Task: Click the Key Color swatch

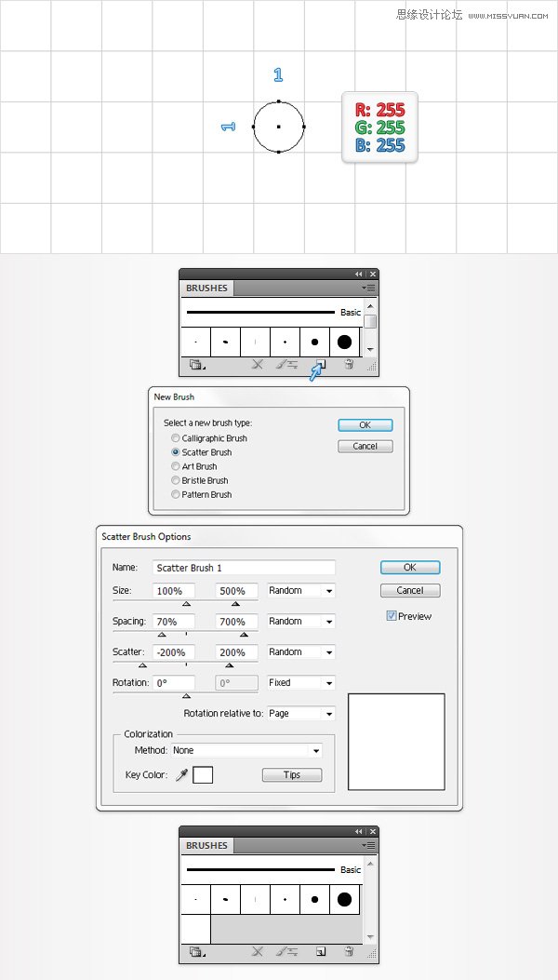Action: tap(203, 775)
